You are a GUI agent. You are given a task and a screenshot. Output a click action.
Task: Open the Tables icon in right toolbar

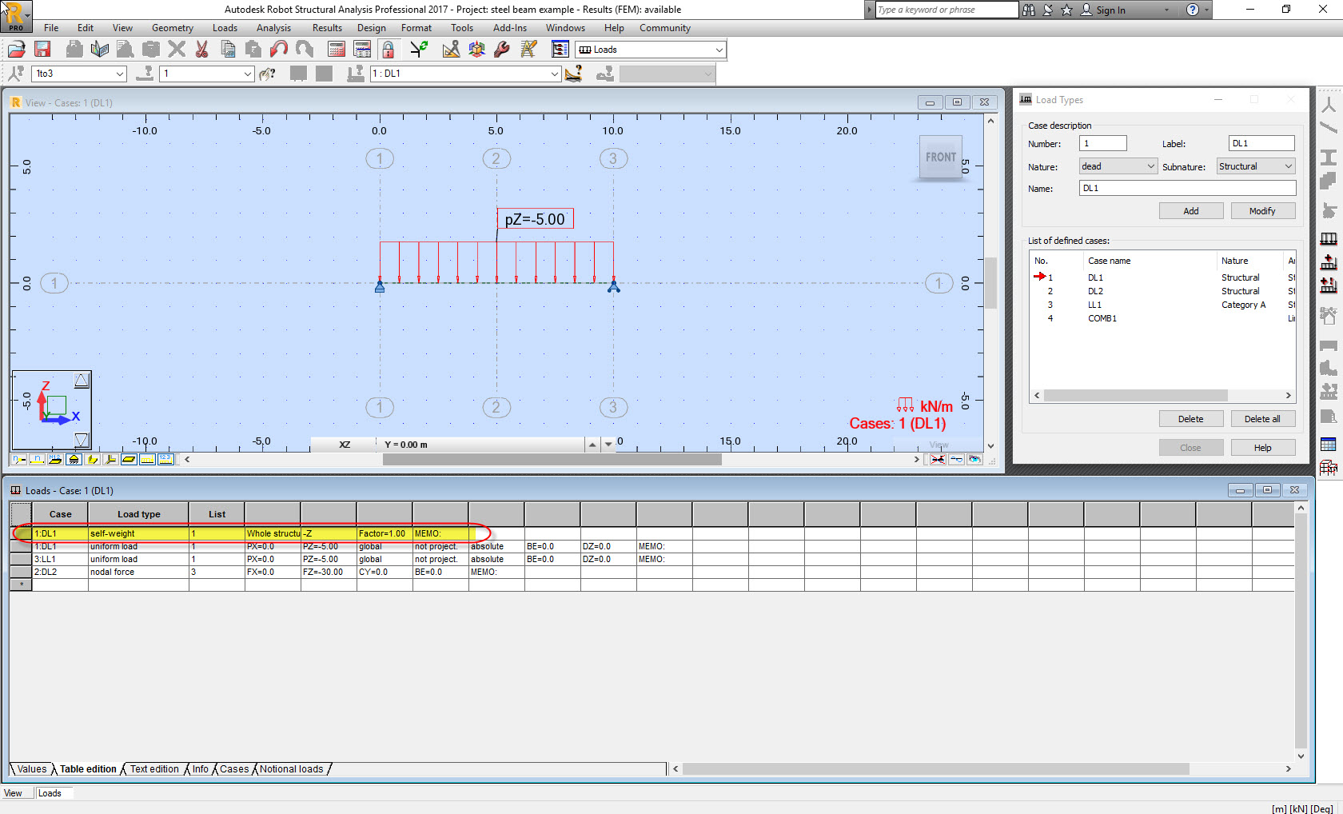pyautogui.click(x=1329, y=445)
